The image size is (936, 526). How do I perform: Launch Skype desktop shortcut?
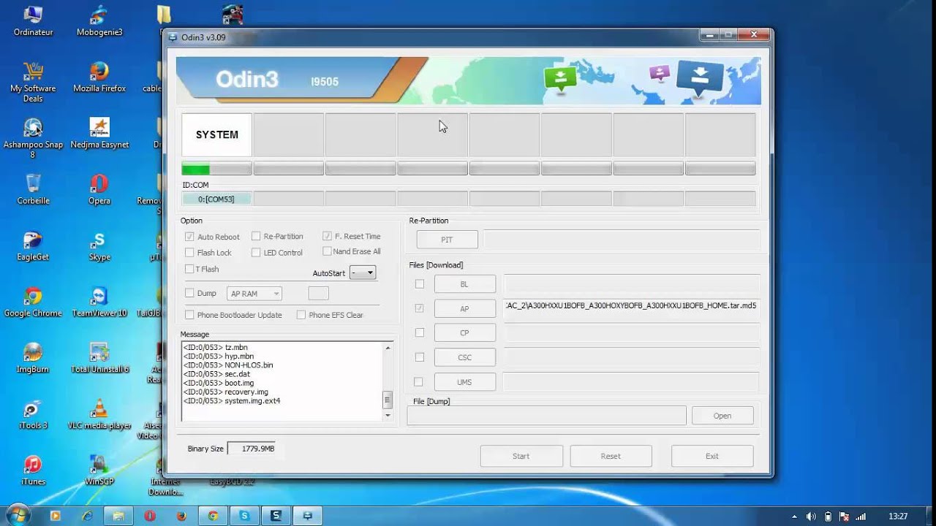pyautogui.click(x=99, y=245)
